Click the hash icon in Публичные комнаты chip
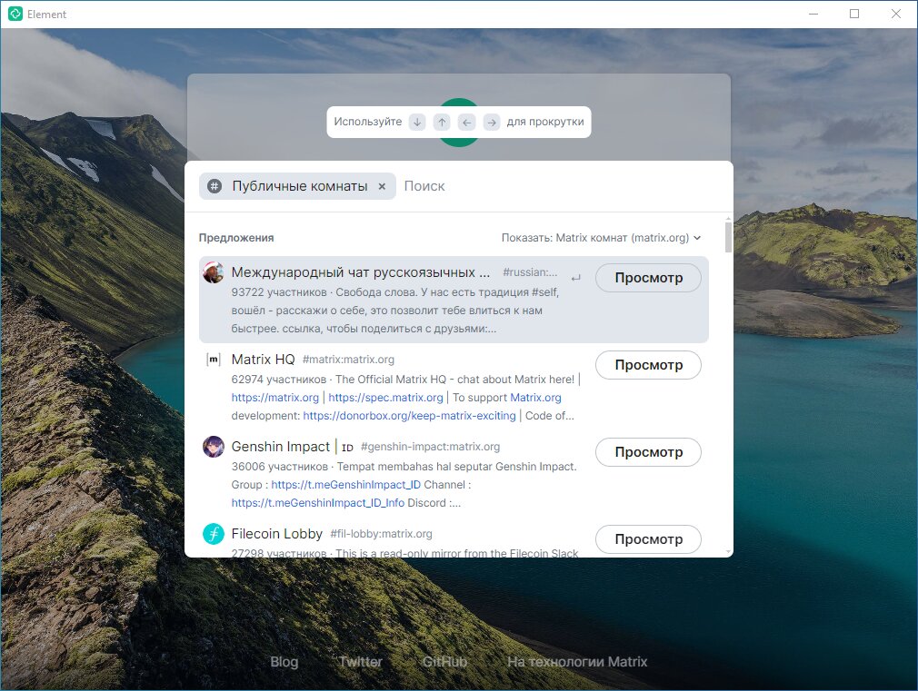 pyautogui.click(x=215, y=187)
